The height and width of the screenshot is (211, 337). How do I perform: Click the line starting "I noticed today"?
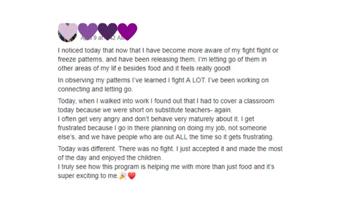point(168,51)
